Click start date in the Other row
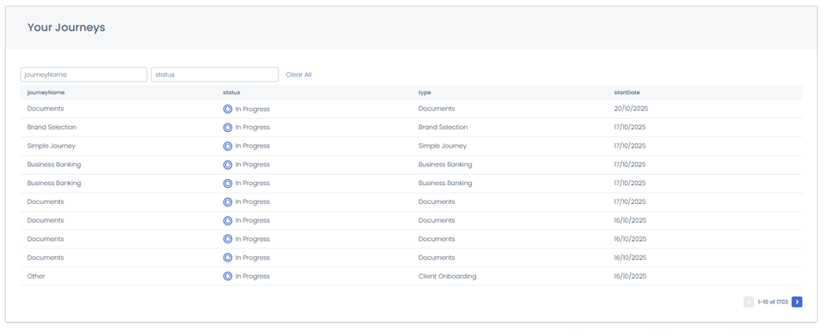This screenshot has height=336, width=825. tap(630, 276)
